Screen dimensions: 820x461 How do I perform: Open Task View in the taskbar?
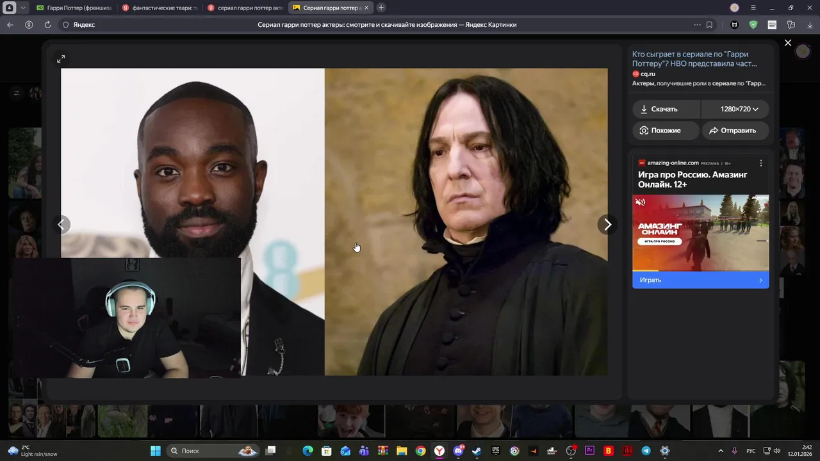[271, 451]
